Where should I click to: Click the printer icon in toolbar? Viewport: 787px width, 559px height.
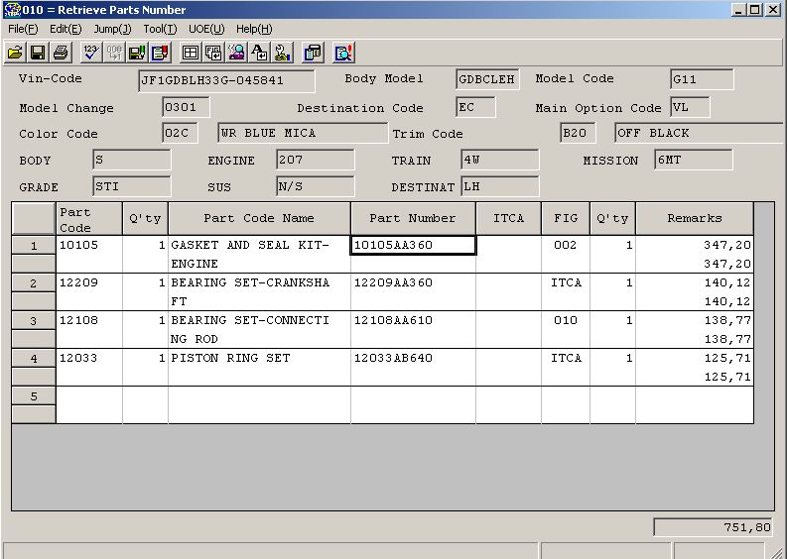pyautogui.click(x=60, y=53)
